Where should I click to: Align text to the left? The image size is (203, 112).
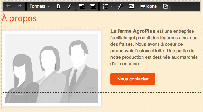coord(82,6)
